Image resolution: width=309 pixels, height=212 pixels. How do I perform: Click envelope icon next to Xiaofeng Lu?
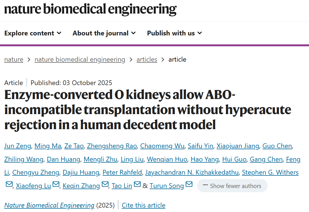(x=56, y=184)
